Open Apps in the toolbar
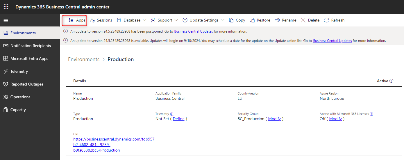The width and height of the screenshot is (404, 160). [77, 20]
